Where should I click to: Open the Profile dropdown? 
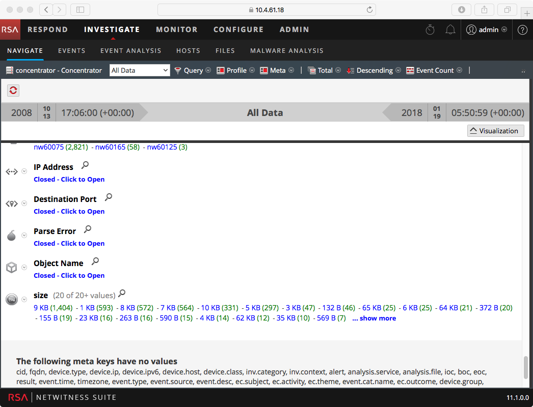point(235,71)
